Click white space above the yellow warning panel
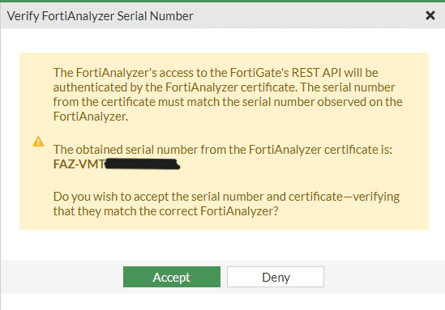Image resolution: width=445 pixels, height=310 pixels. click(224, 40)
